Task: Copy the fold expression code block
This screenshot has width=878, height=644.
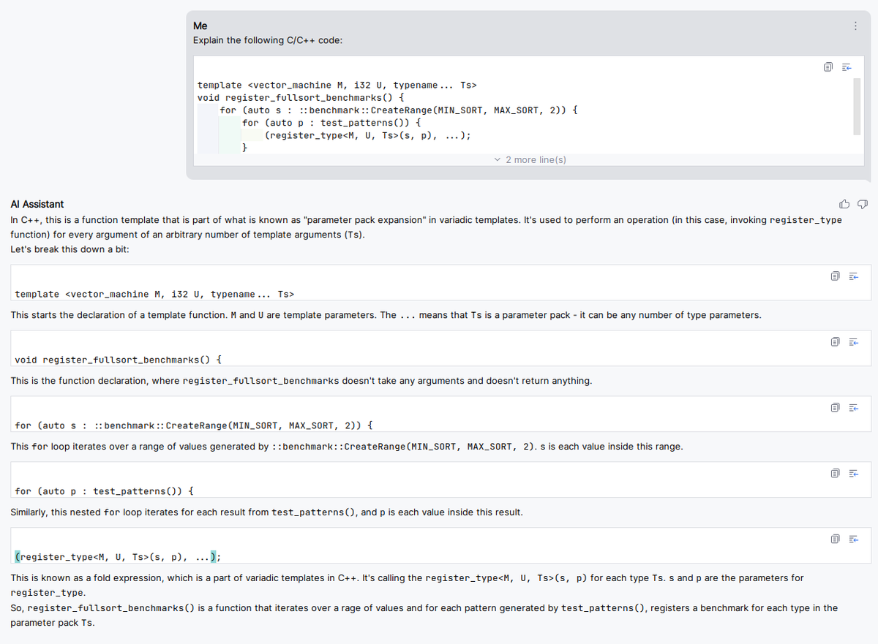Action: pos(835,539)
